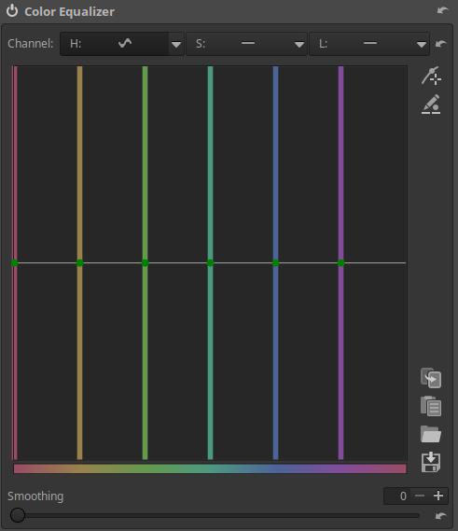Image resolution: width=458 pixels, height=531 pixels.
Task: Open the L channel curve type dropdown
Action: 422,44
